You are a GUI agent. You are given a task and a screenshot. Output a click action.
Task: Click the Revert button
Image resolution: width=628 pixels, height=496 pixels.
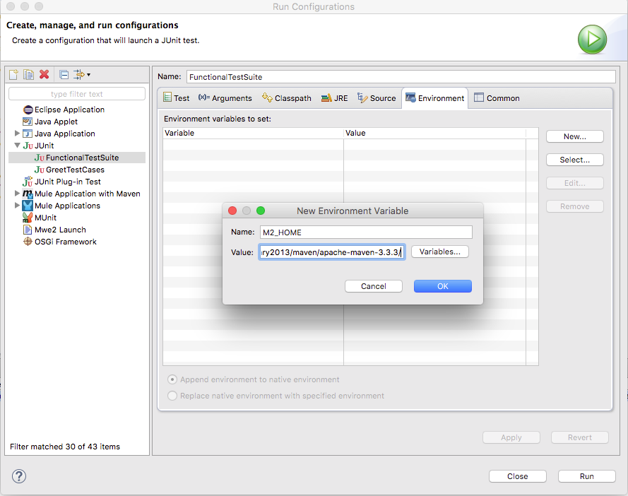pyautogui.click(x=579, y=437)
